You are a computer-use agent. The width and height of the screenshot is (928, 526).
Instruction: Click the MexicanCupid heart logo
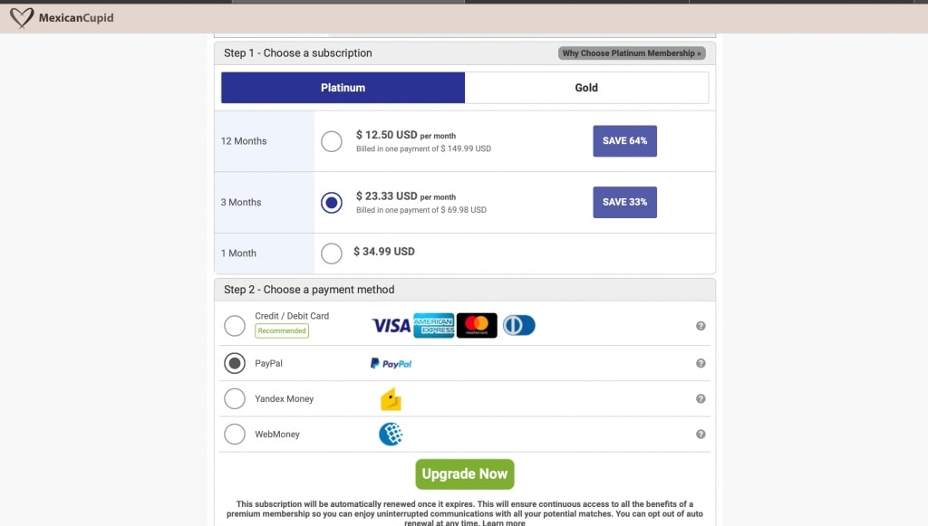(22, 18)
